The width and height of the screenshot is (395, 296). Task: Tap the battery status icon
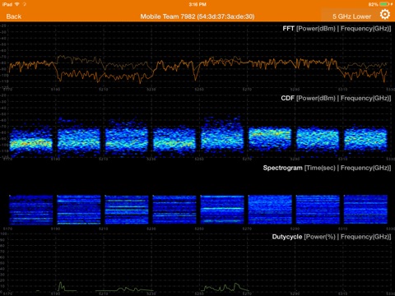pyautogui.click(x=384, y=4)
